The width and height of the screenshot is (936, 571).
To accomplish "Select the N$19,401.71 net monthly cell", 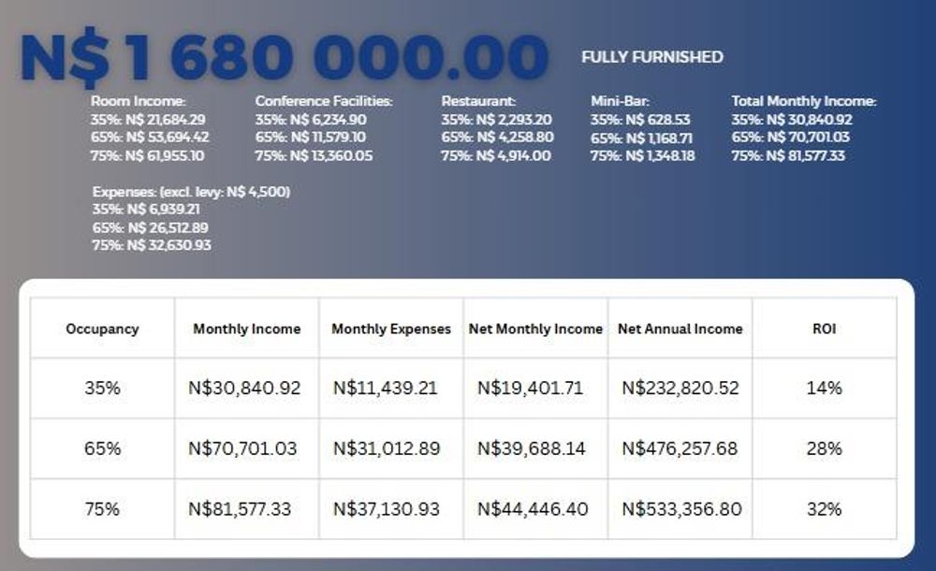I will pyautogui.click(x=531, y=388).
